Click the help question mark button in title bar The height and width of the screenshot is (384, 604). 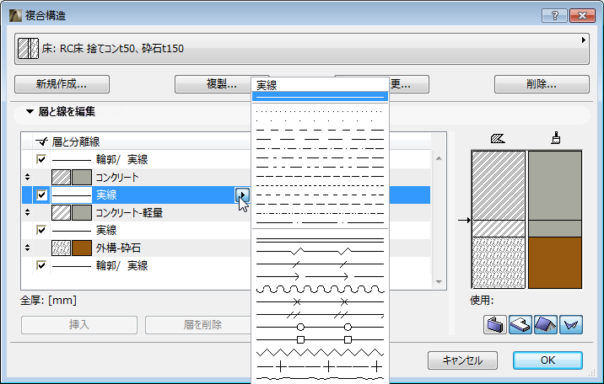(555, 15)
